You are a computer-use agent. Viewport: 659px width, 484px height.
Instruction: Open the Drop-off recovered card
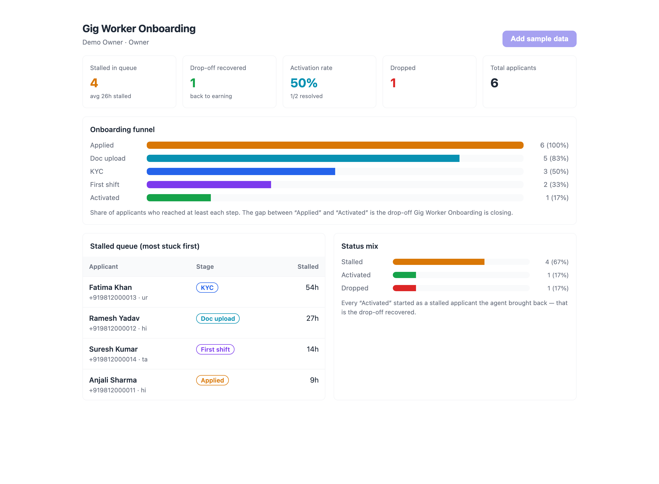coord(229,82)
